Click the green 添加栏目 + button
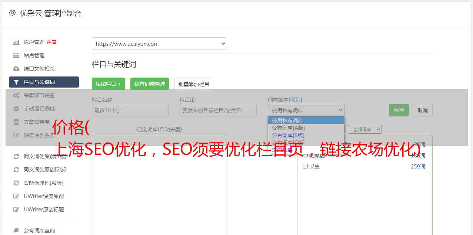473x235 pixels. click(109, 84)
